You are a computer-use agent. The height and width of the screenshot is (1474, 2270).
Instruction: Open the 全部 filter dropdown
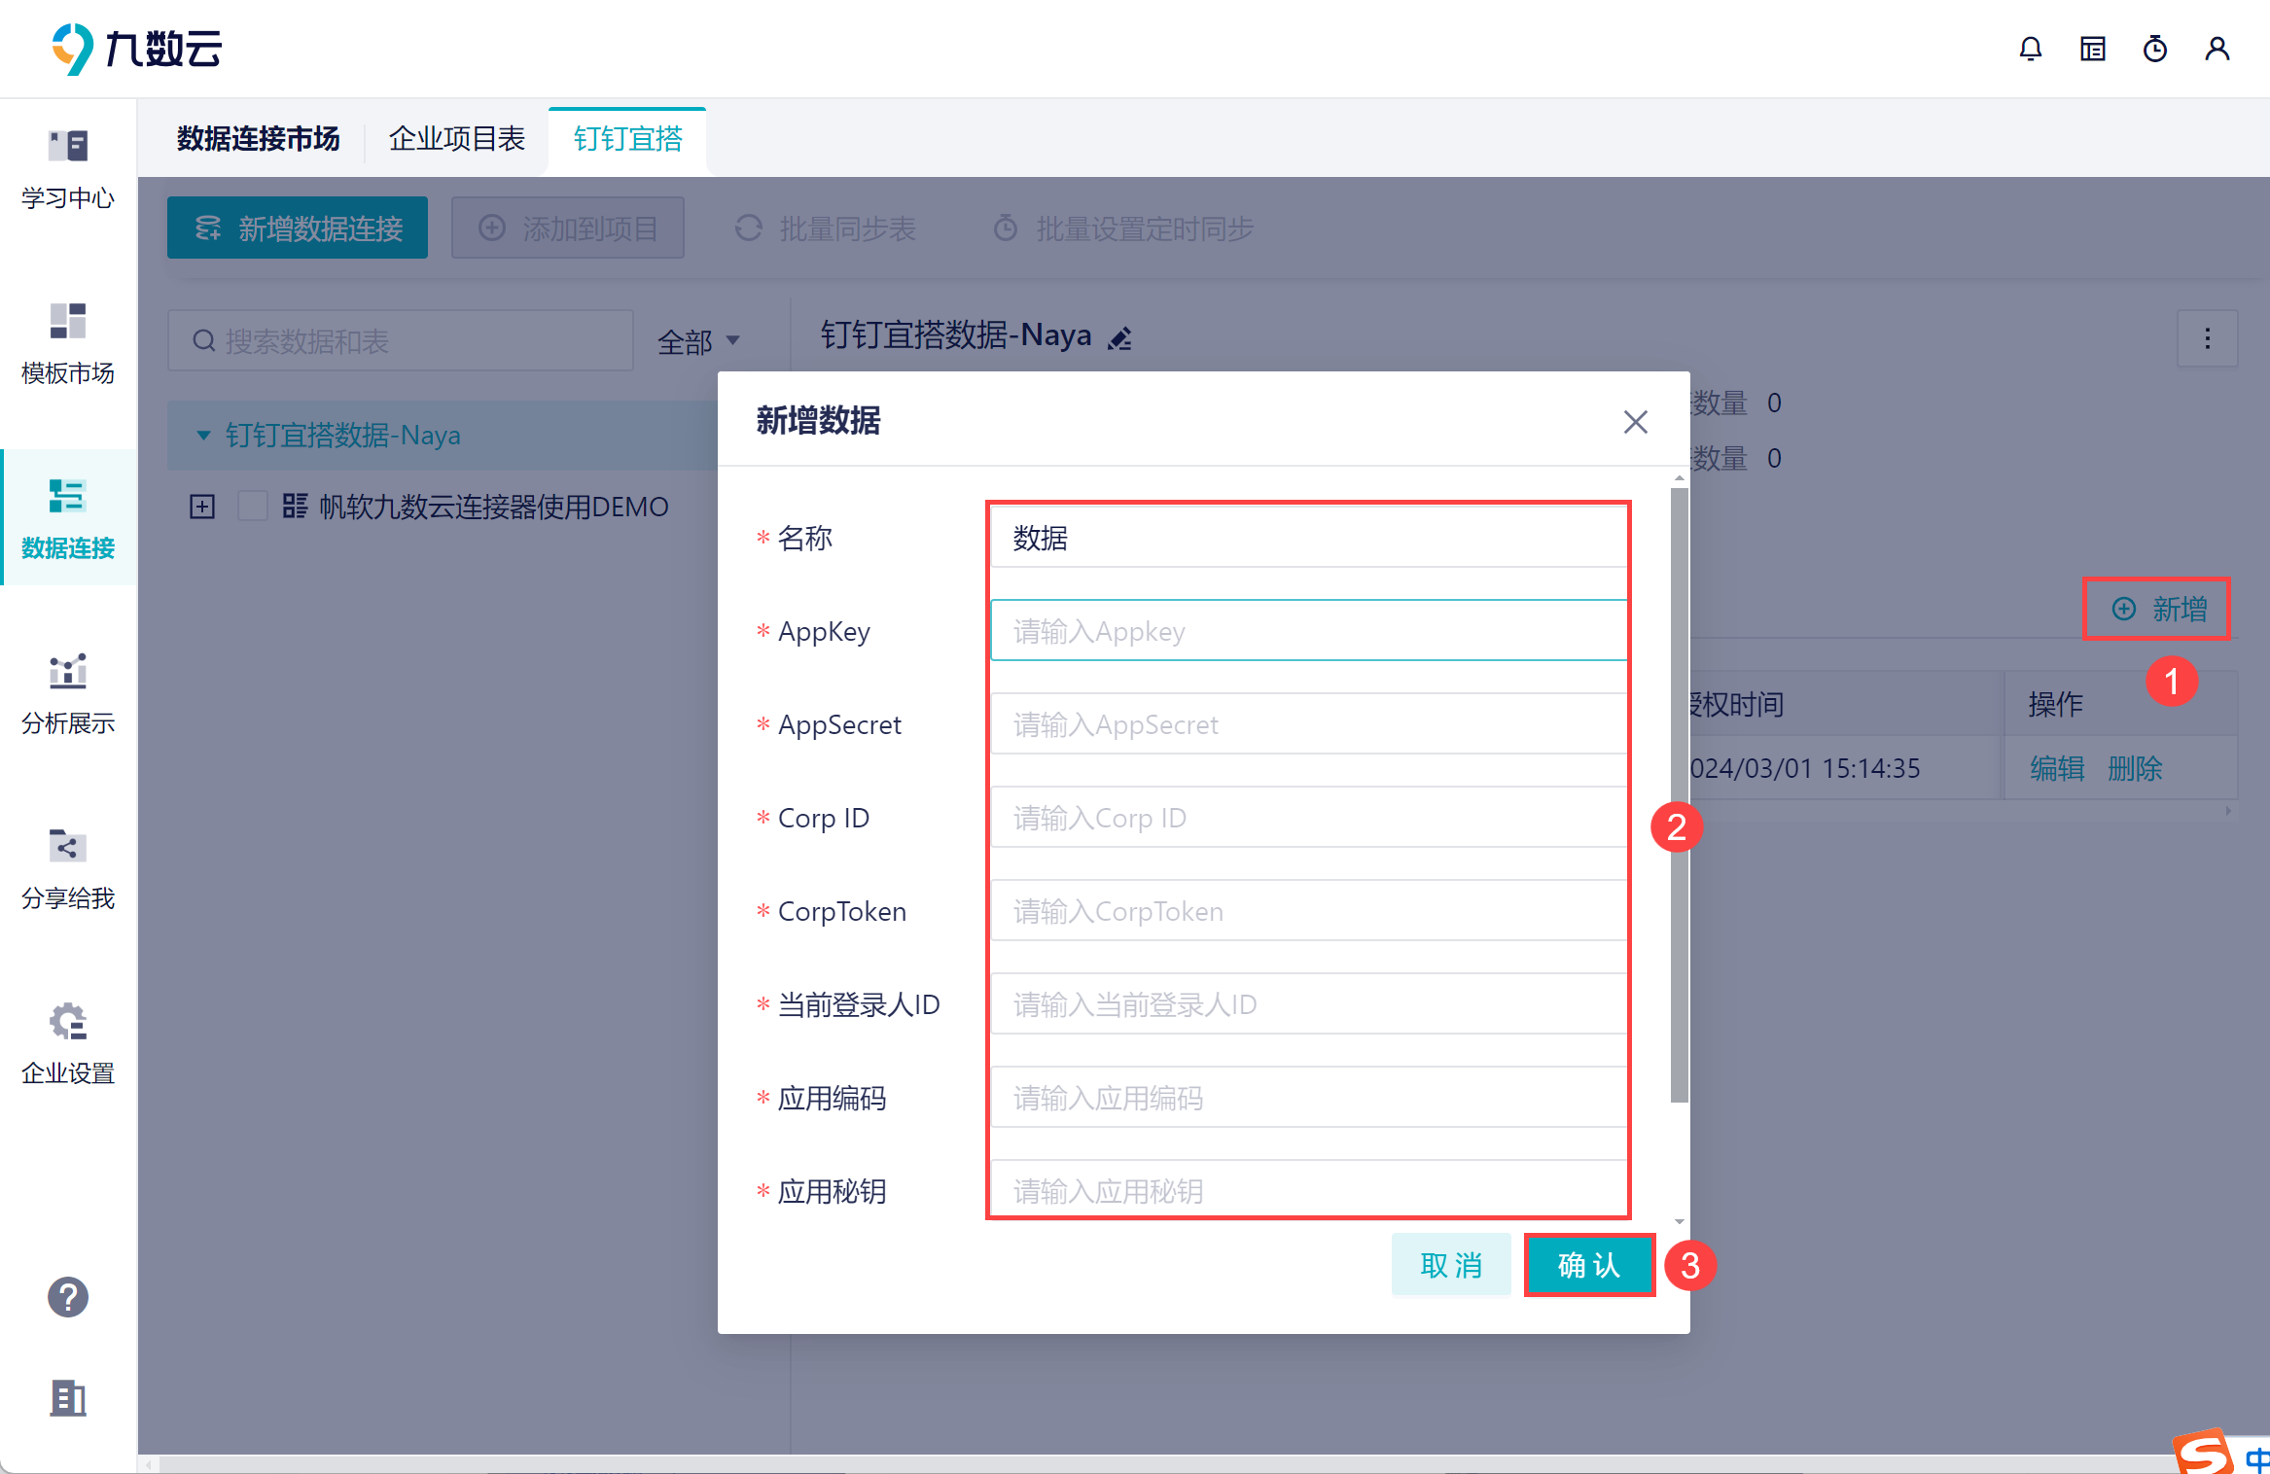698,341
